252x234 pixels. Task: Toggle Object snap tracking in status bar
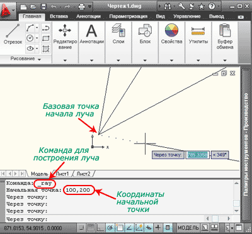129,228
